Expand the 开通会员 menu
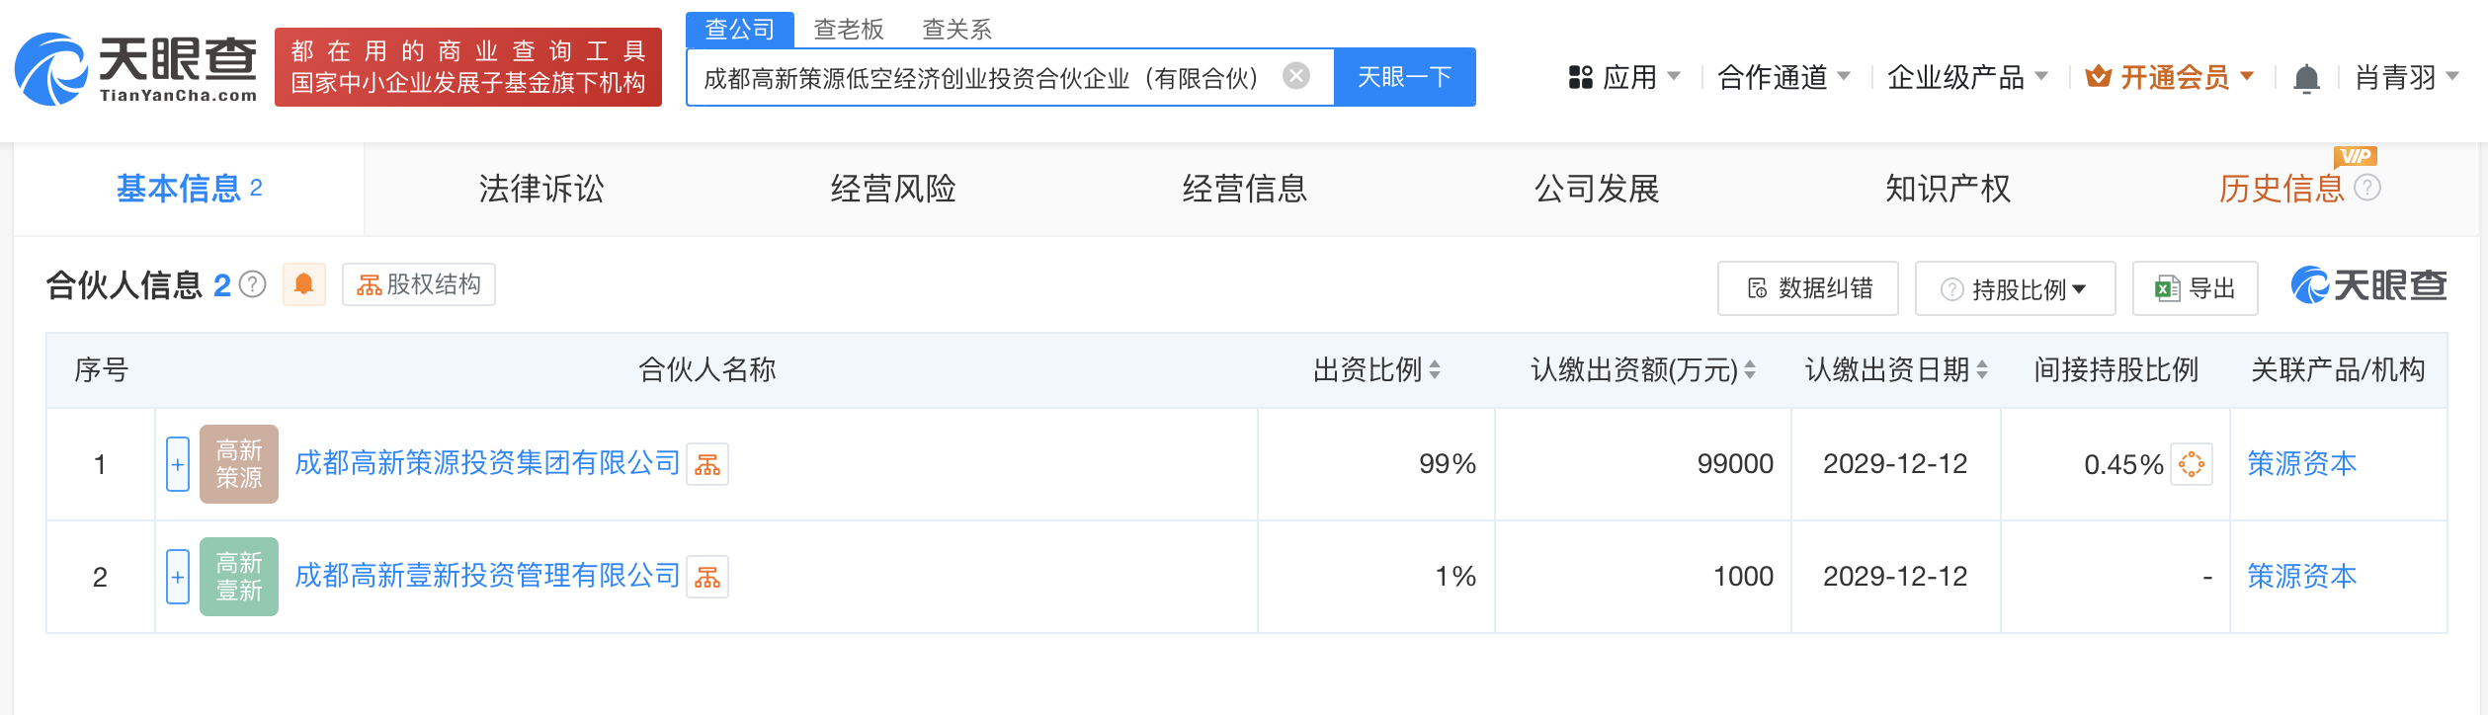This screenshot has width=2488, height=715. [2170, 77]
